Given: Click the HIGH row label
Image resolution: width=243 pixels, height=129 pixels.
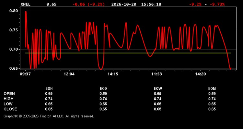Looking at the screenshot, I should pos(8,99).
